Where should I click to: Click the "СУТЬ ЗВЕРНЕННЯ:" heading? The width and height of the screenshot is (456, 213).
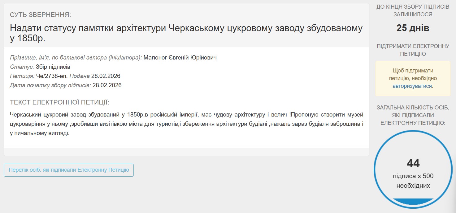41,15
